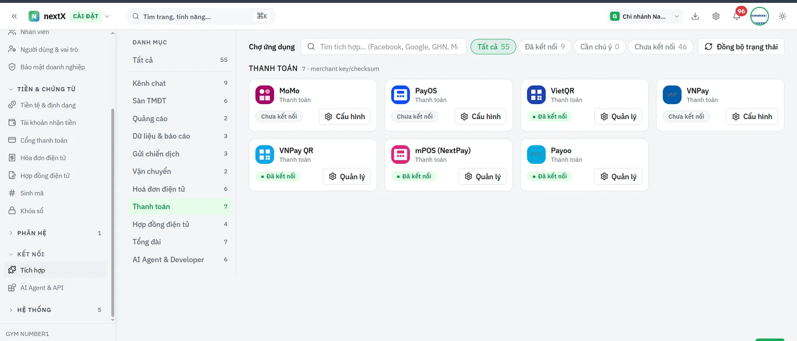
Task: Toggle light/dark theme sun icon
Action: (x=782, y=16)
